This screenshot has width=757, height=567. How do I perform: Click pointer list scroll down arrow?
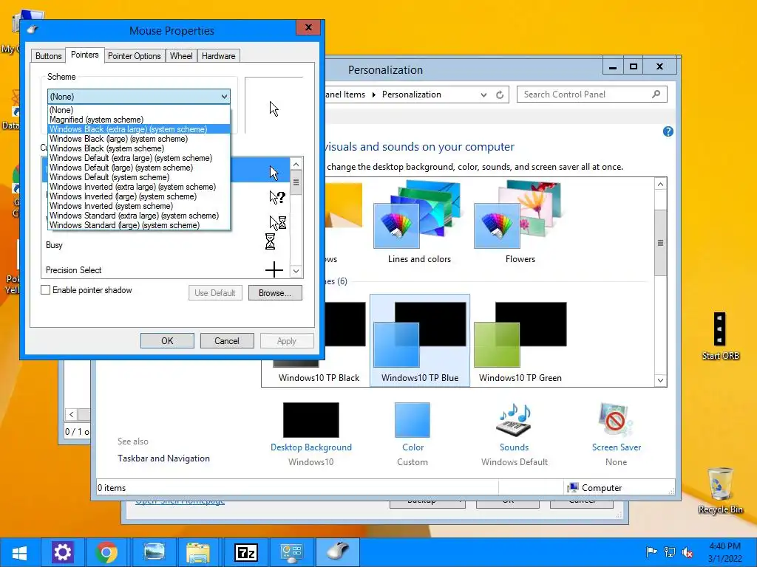[296, 271]
